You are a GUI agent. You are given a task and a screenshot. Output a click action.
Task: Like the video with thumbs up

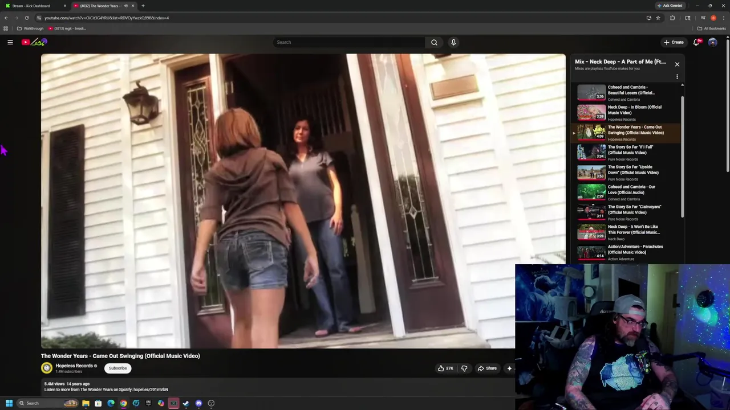point(445,368)
